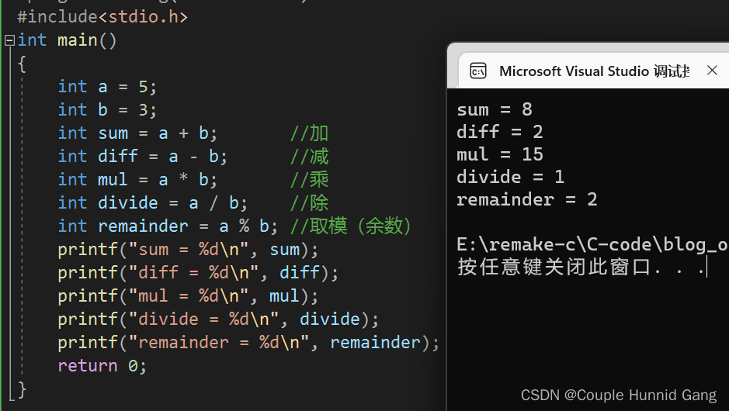
Task: Click console output 'diff = 2'
Action: (500, 132)
